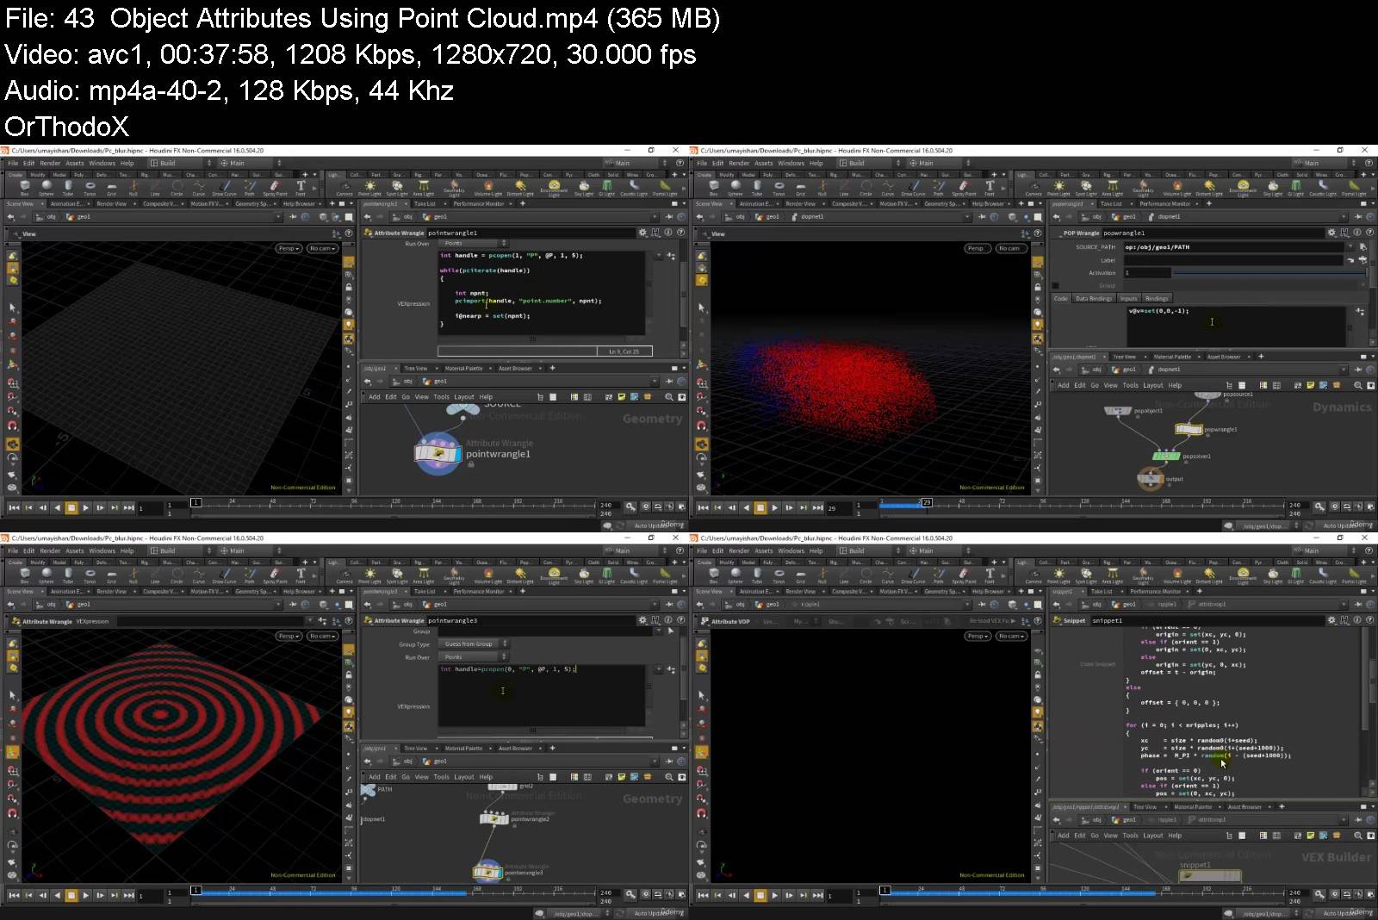This screenshot has width=1378, height=920.
Task: Click network search icon in top-left frame
Action: click(668, 397)
